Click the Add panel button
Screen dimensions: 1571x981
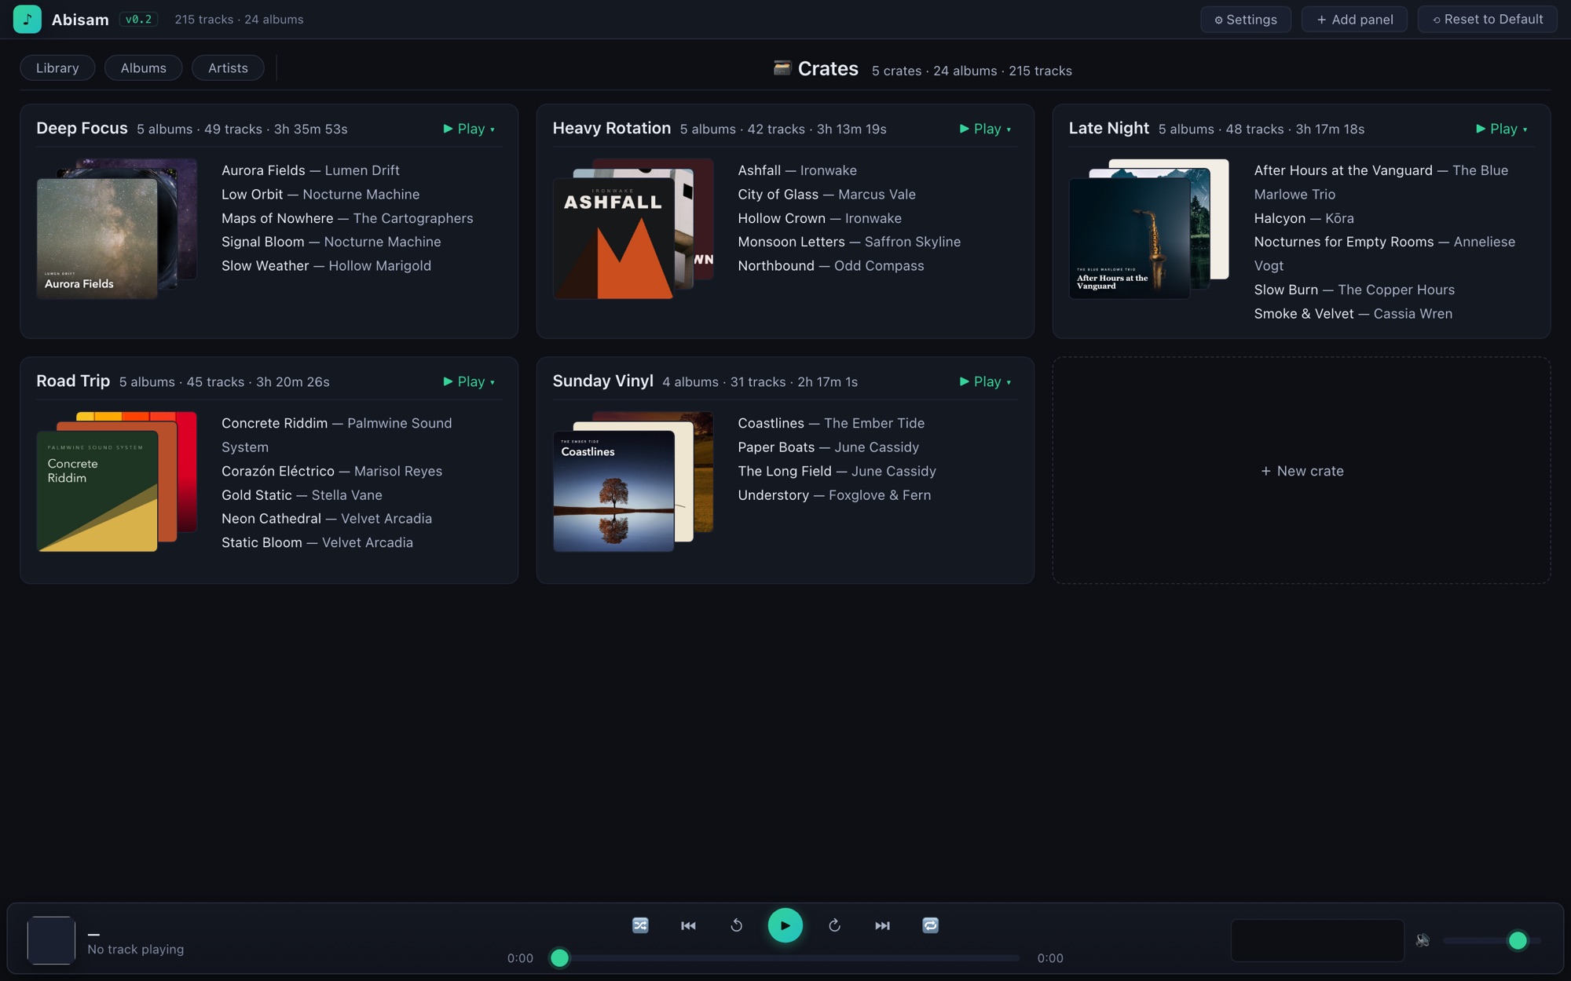point(1354,20)
